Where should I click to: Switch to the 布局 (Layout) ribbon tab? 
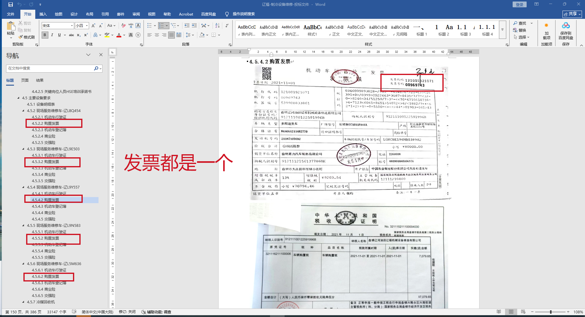(x=89, y=14)
